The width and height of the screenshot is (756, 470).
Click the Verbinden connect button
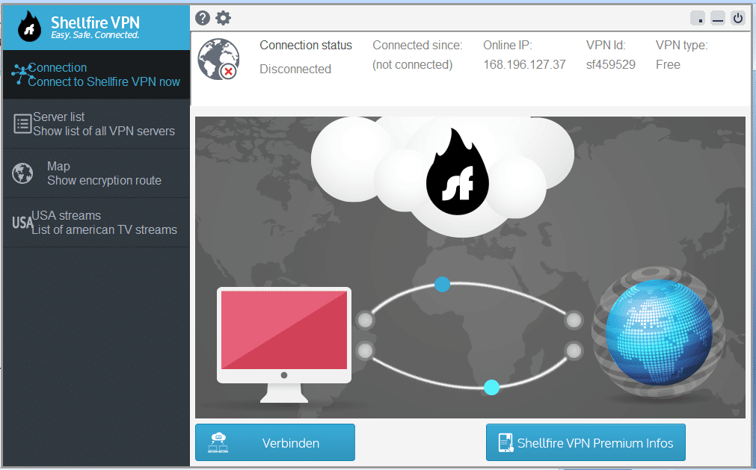click(x=275, y=442)
